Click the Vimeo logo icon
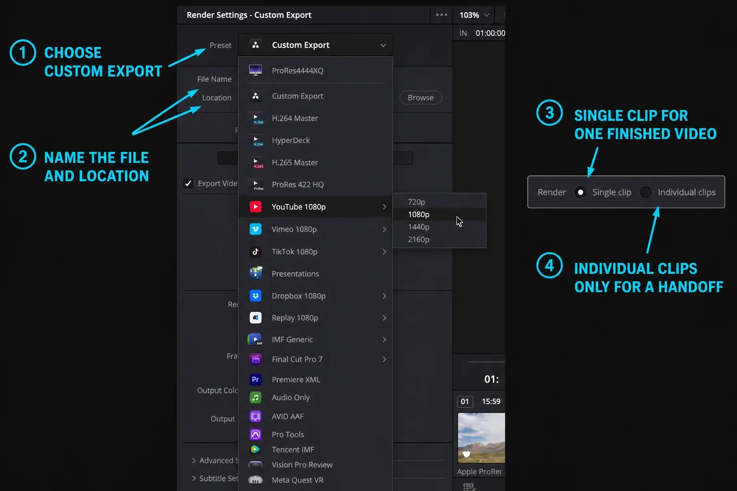The image size is (737, 491). [x=255, y=229]
